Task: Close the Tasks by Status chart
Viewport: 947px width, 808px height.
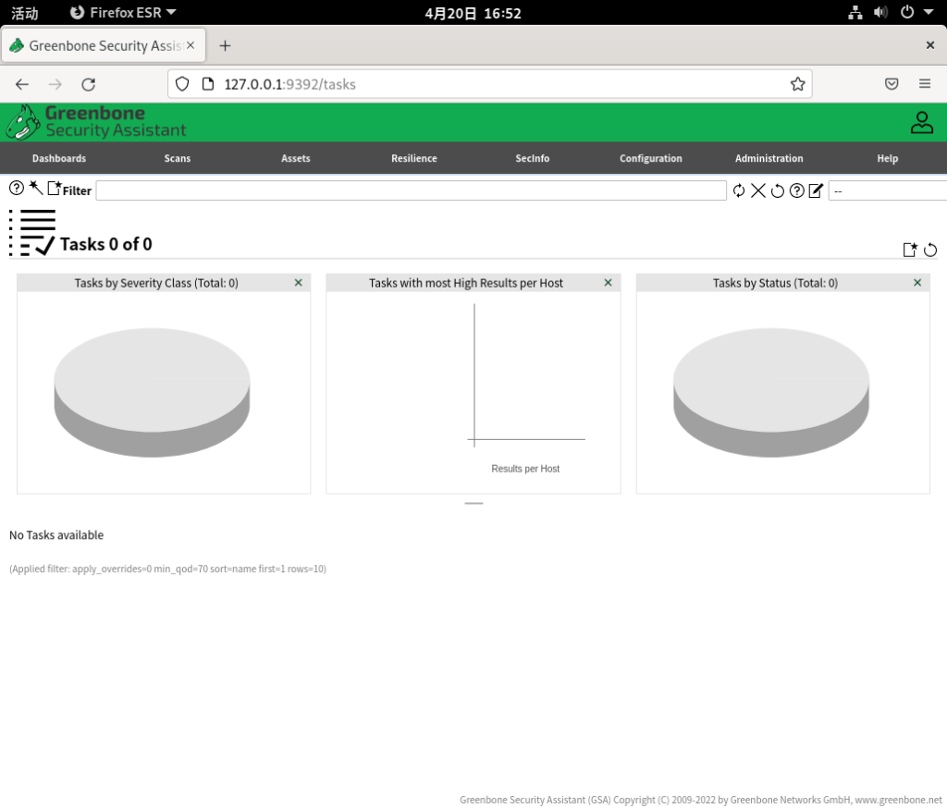Action: coord(917,283)
